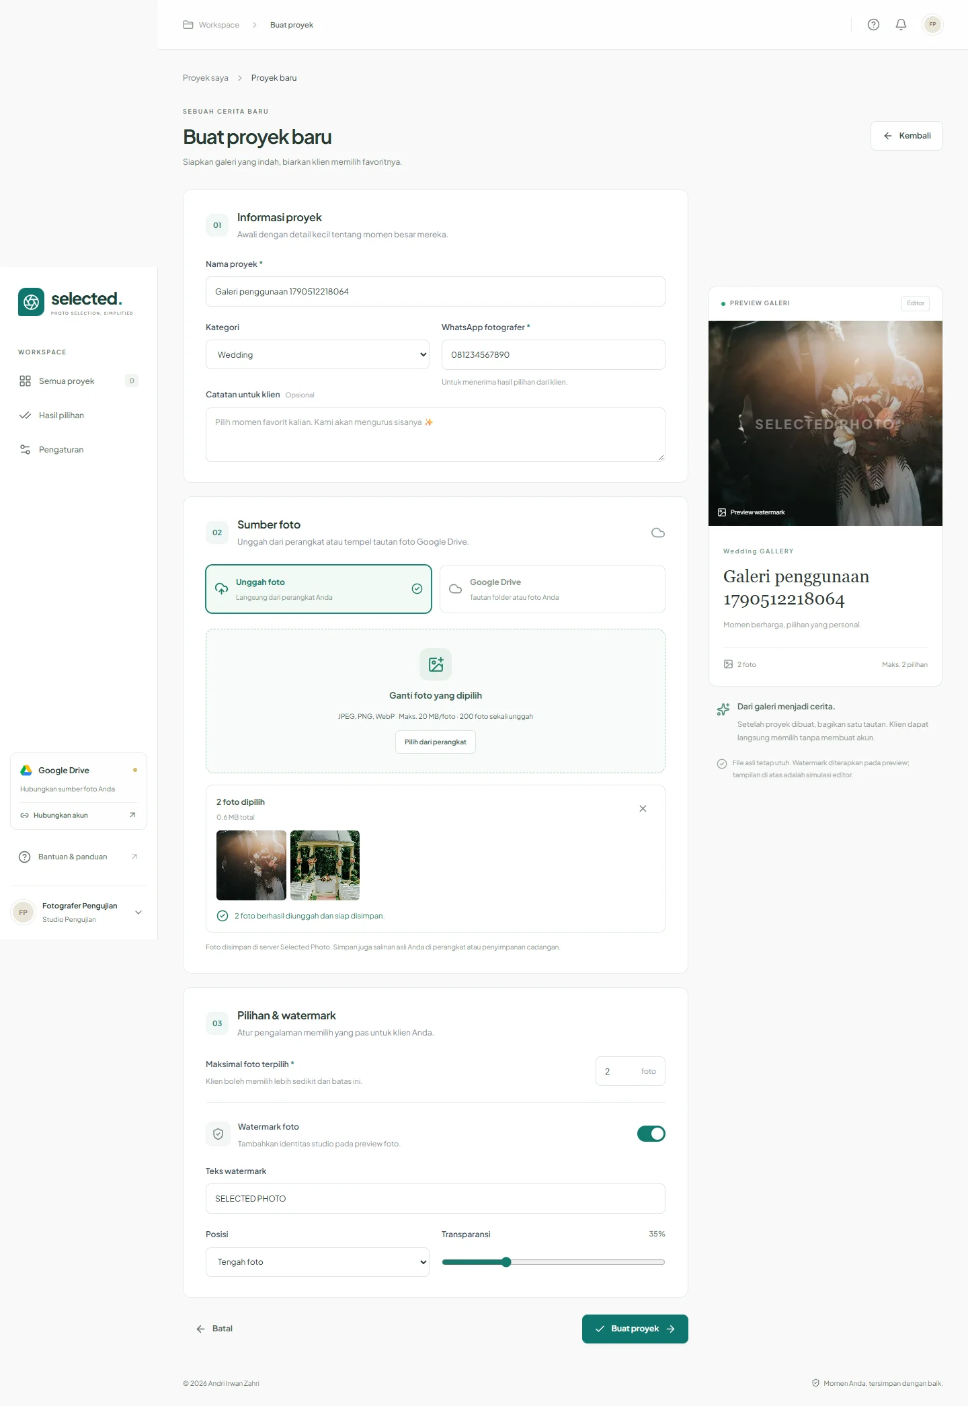
Task: Click the cloud icon in Google Drive option
Action: [x=455, y=589]
